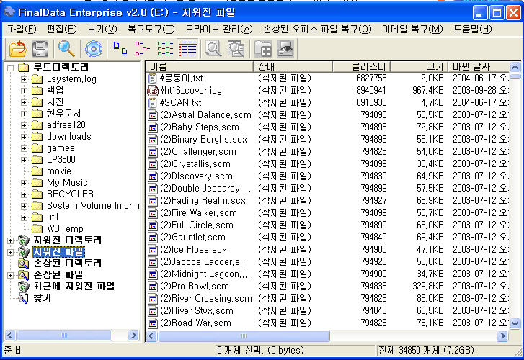Switch to large icons view
524x360 pixels.
click(x=120, y=49)
